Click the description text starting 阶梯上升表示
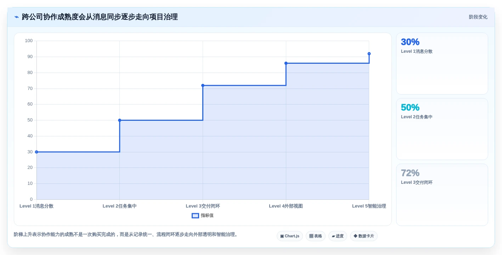The image size is (502, 255). coord(126,234)
